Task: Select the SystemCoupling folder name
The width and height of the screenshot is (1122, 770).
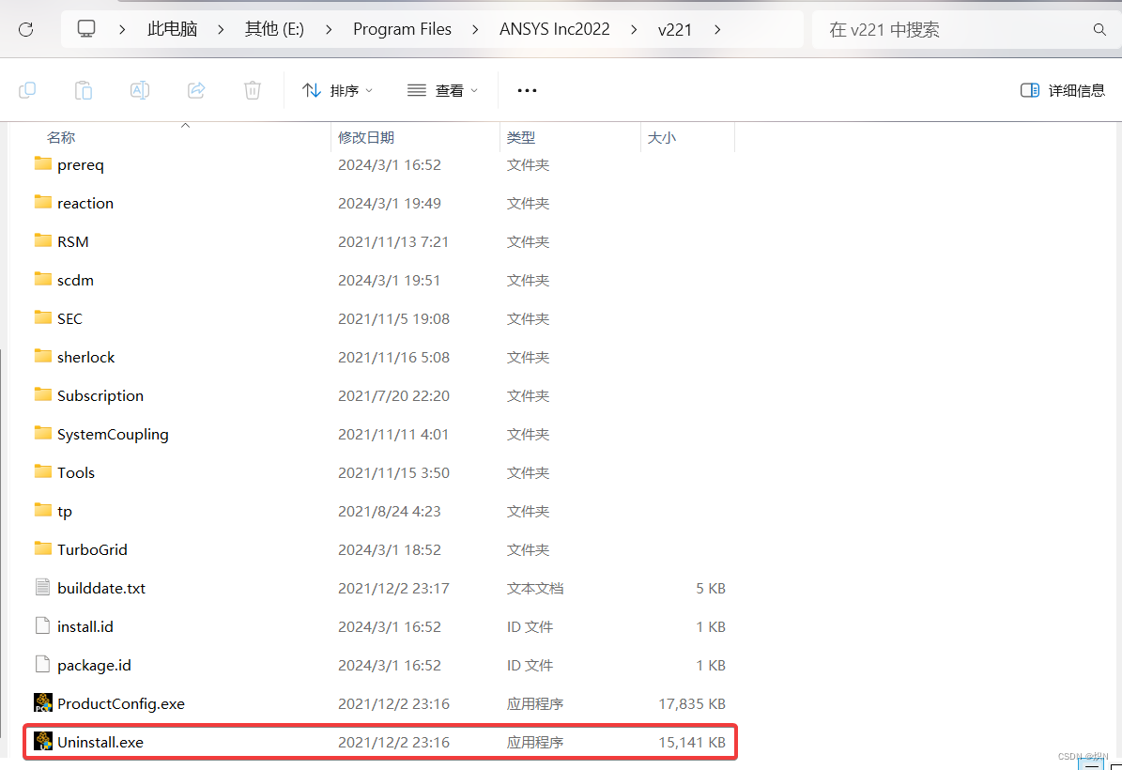Action: (113, 435)
